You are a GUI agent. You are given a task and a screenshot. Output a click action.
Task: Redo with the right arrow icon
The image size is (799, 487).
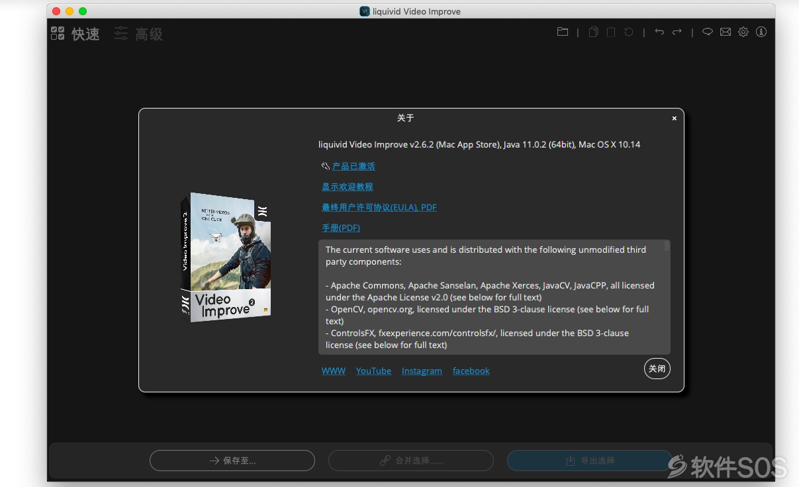pyautogui.click(x=677, y=32)
